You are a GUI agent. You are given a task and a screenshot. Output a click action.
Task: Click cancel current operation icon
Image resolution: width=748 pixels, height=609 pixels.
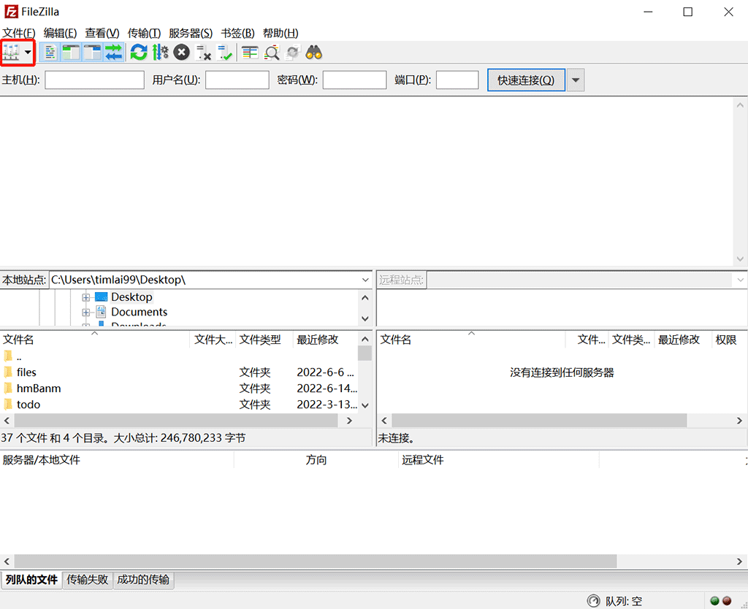pos(181,53)
